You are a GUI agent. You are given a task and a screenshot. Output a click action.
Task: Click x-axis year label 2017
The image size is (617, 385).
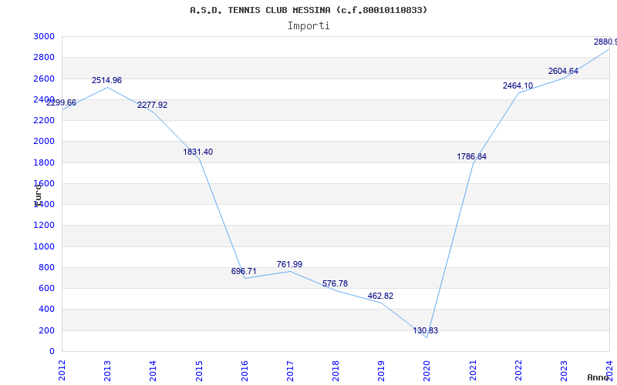(x=290, y=370)
